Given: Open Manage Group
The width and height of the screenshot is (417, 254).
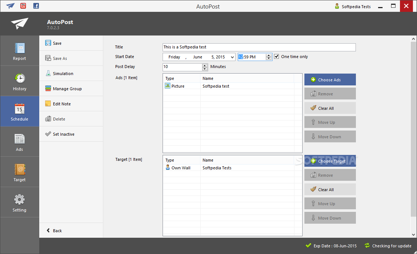Looking at the screenshot, I should [x=71, y=89].
